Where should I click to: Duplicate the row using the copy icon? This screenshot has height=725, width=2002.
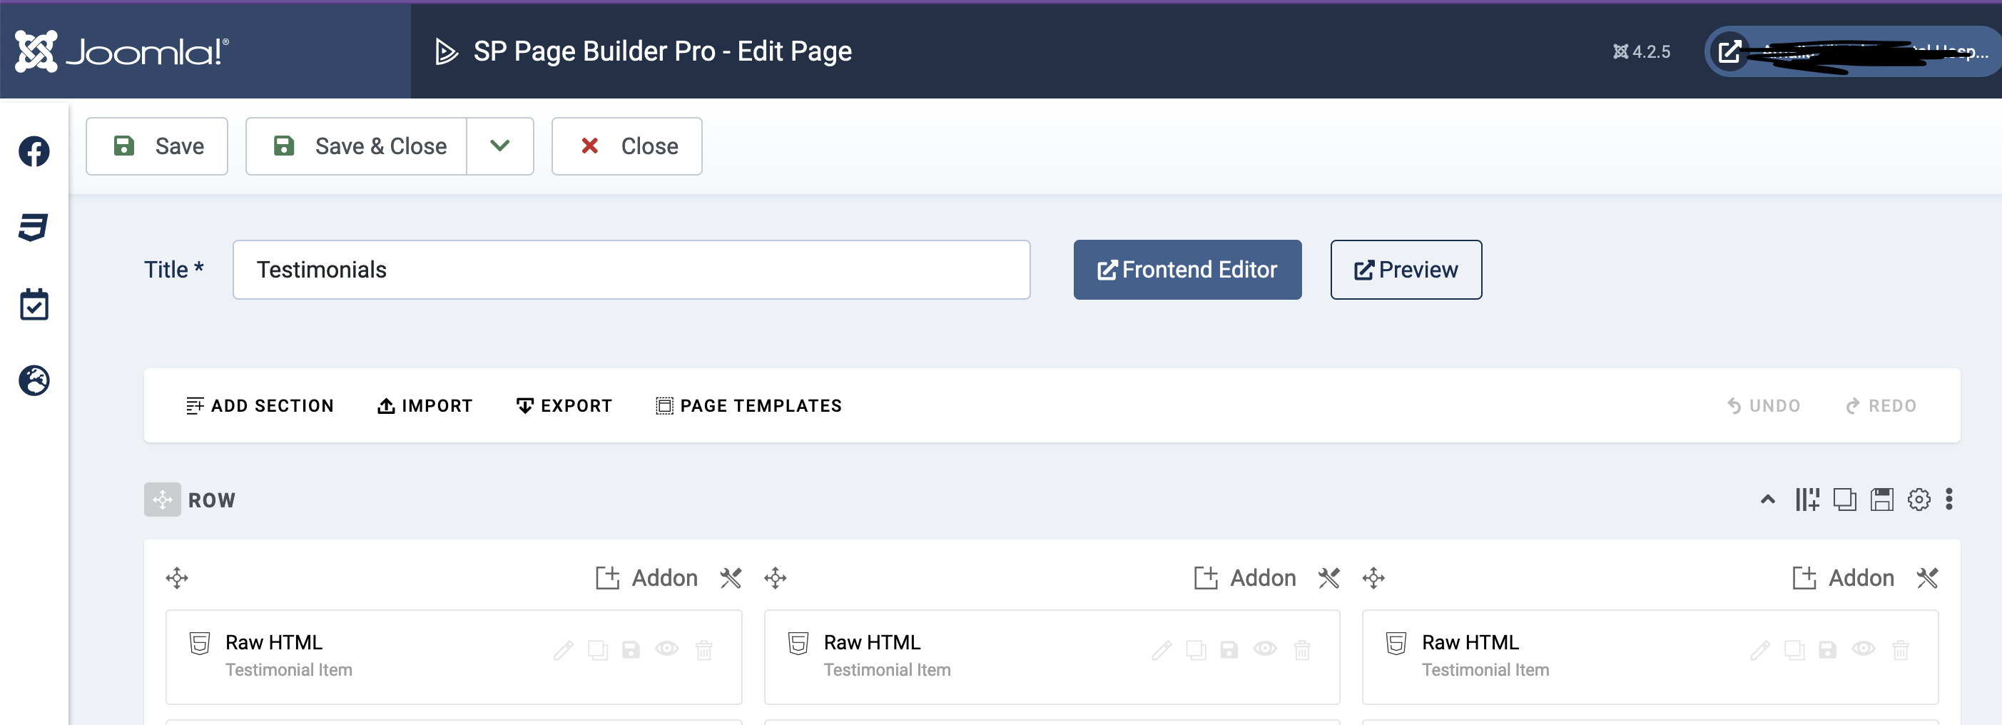(1844, 500)
